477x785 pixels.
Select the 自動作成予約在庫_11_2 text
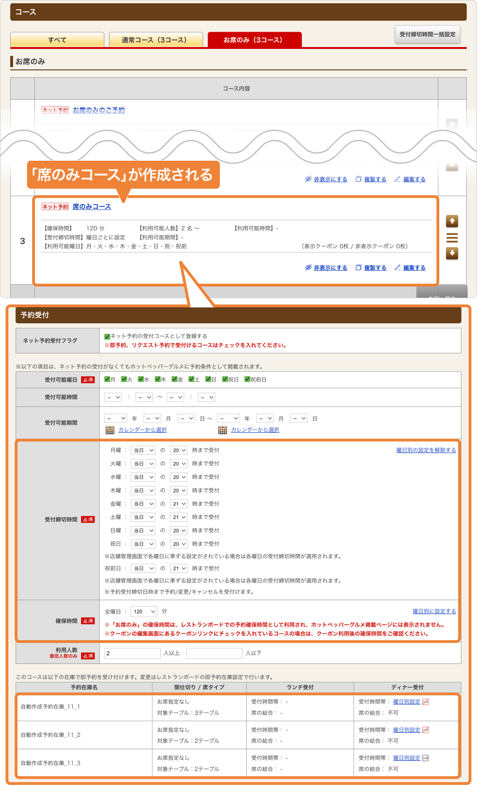pyautogui.click(x=50, y=735)
